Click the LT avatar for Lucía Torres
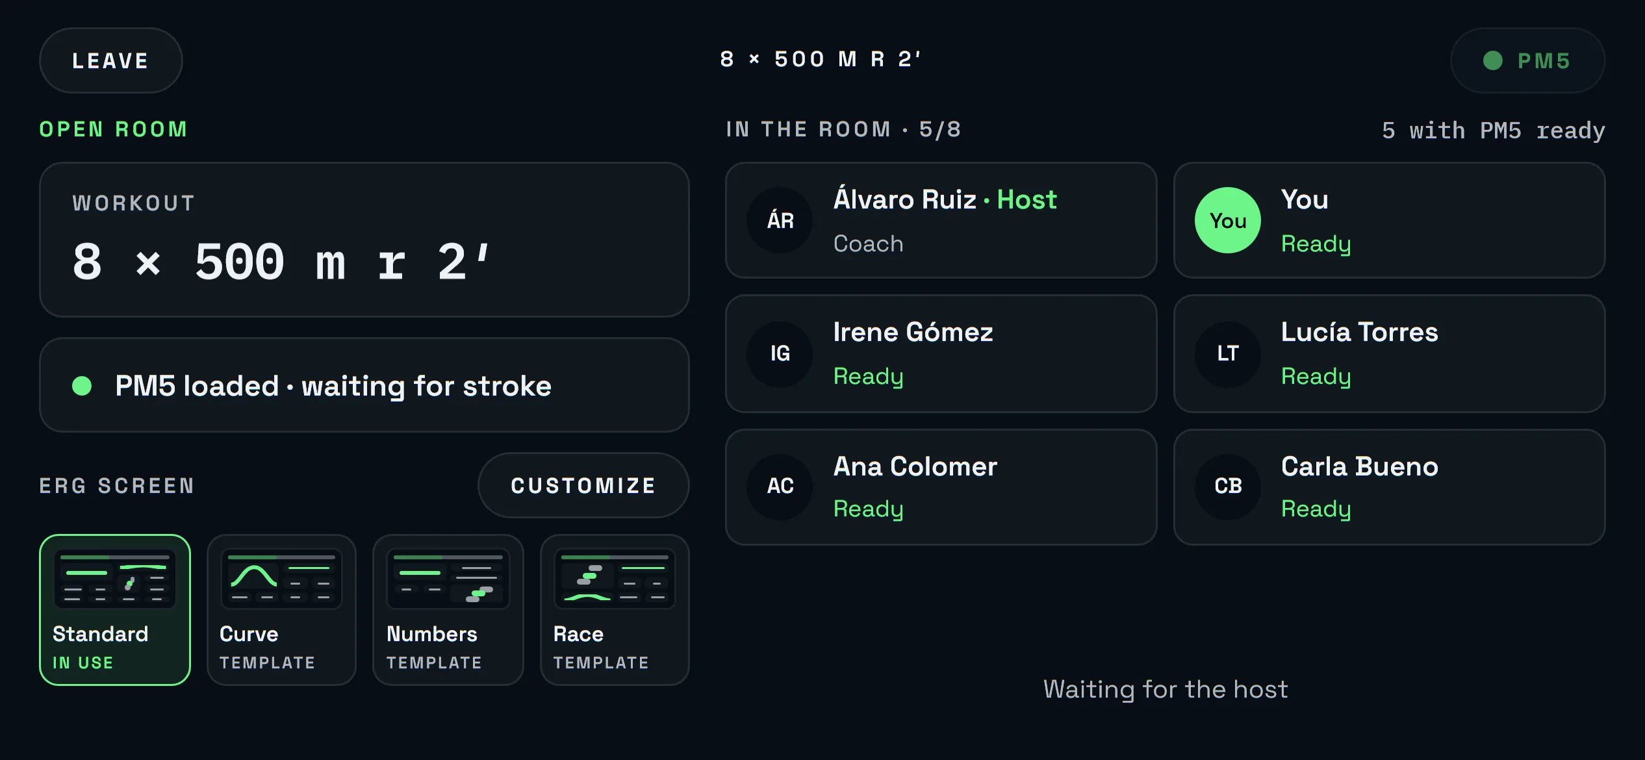Image resolution: width=1645 pixels, height=760 pixels. point(1228,353)
